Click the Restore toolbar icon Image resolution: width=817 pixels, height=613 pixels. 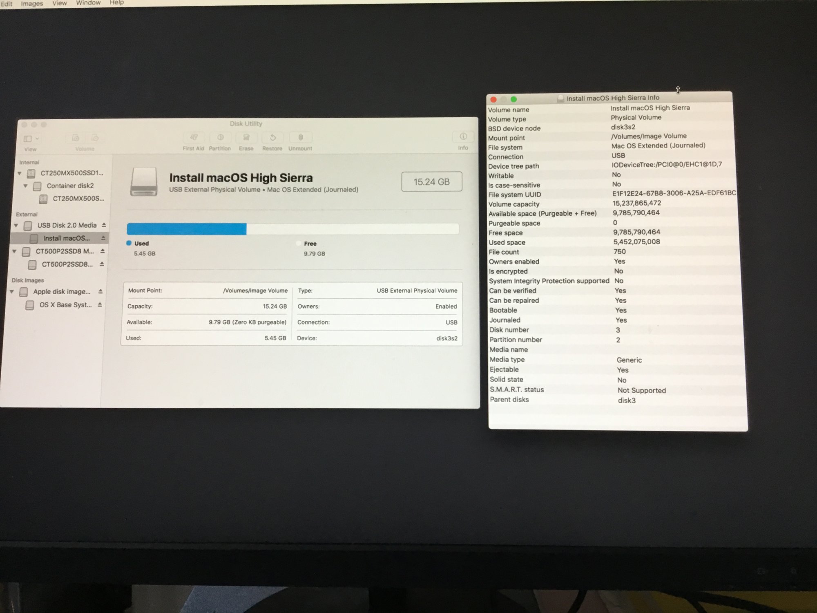[272, 138]
